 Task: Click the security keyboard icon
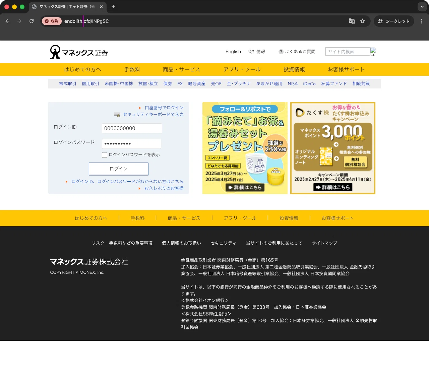point(117,115)
